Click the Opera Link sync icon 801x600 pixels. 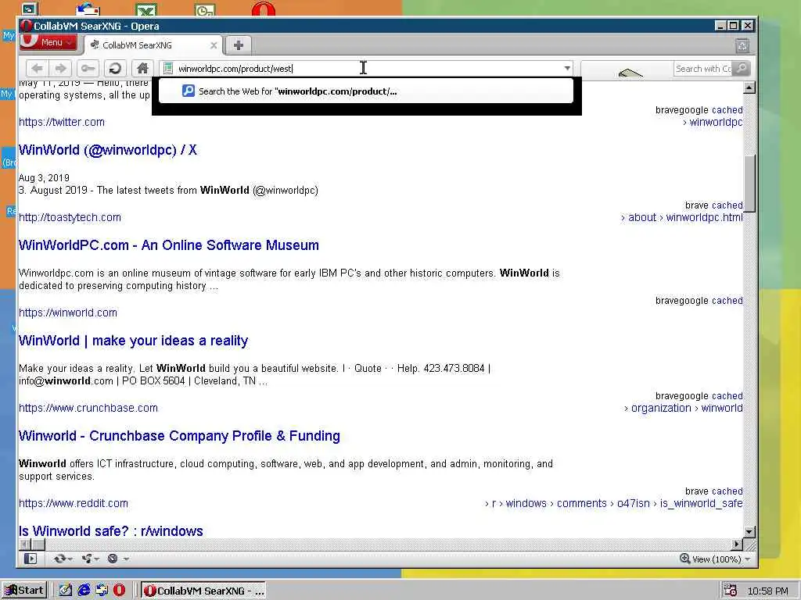tap(59, 559)
